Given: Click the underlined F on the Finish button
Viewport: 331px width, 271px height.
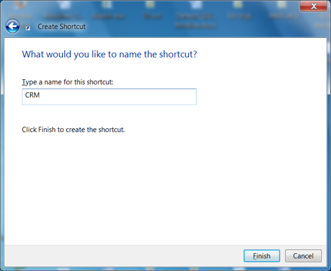Looking at the screenshot, I should point(255,256).
